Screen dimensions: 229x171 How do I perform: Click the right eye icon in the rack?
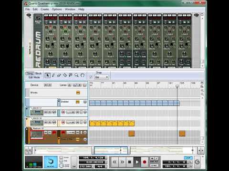(x=197, y=15)
